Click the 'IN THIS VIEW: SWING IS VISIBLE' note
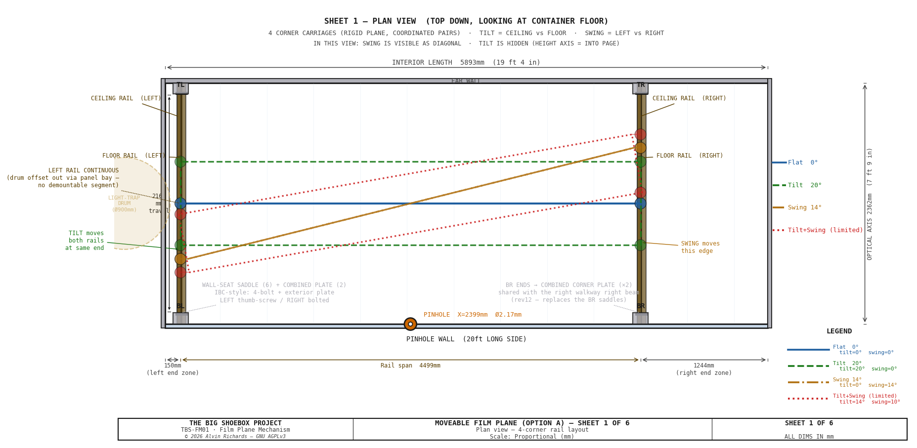 [466, 44]
